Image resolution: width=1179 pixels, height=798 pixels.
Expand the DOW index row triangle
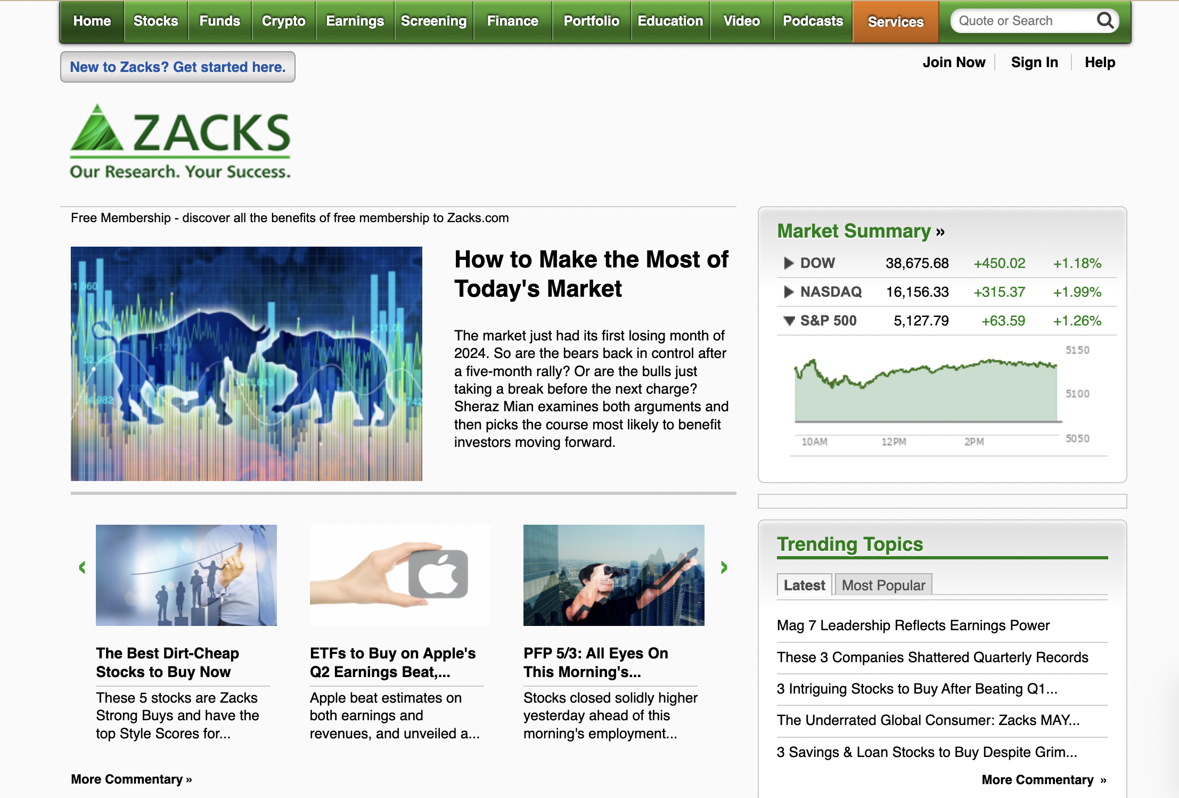click(x=789, y=263)
